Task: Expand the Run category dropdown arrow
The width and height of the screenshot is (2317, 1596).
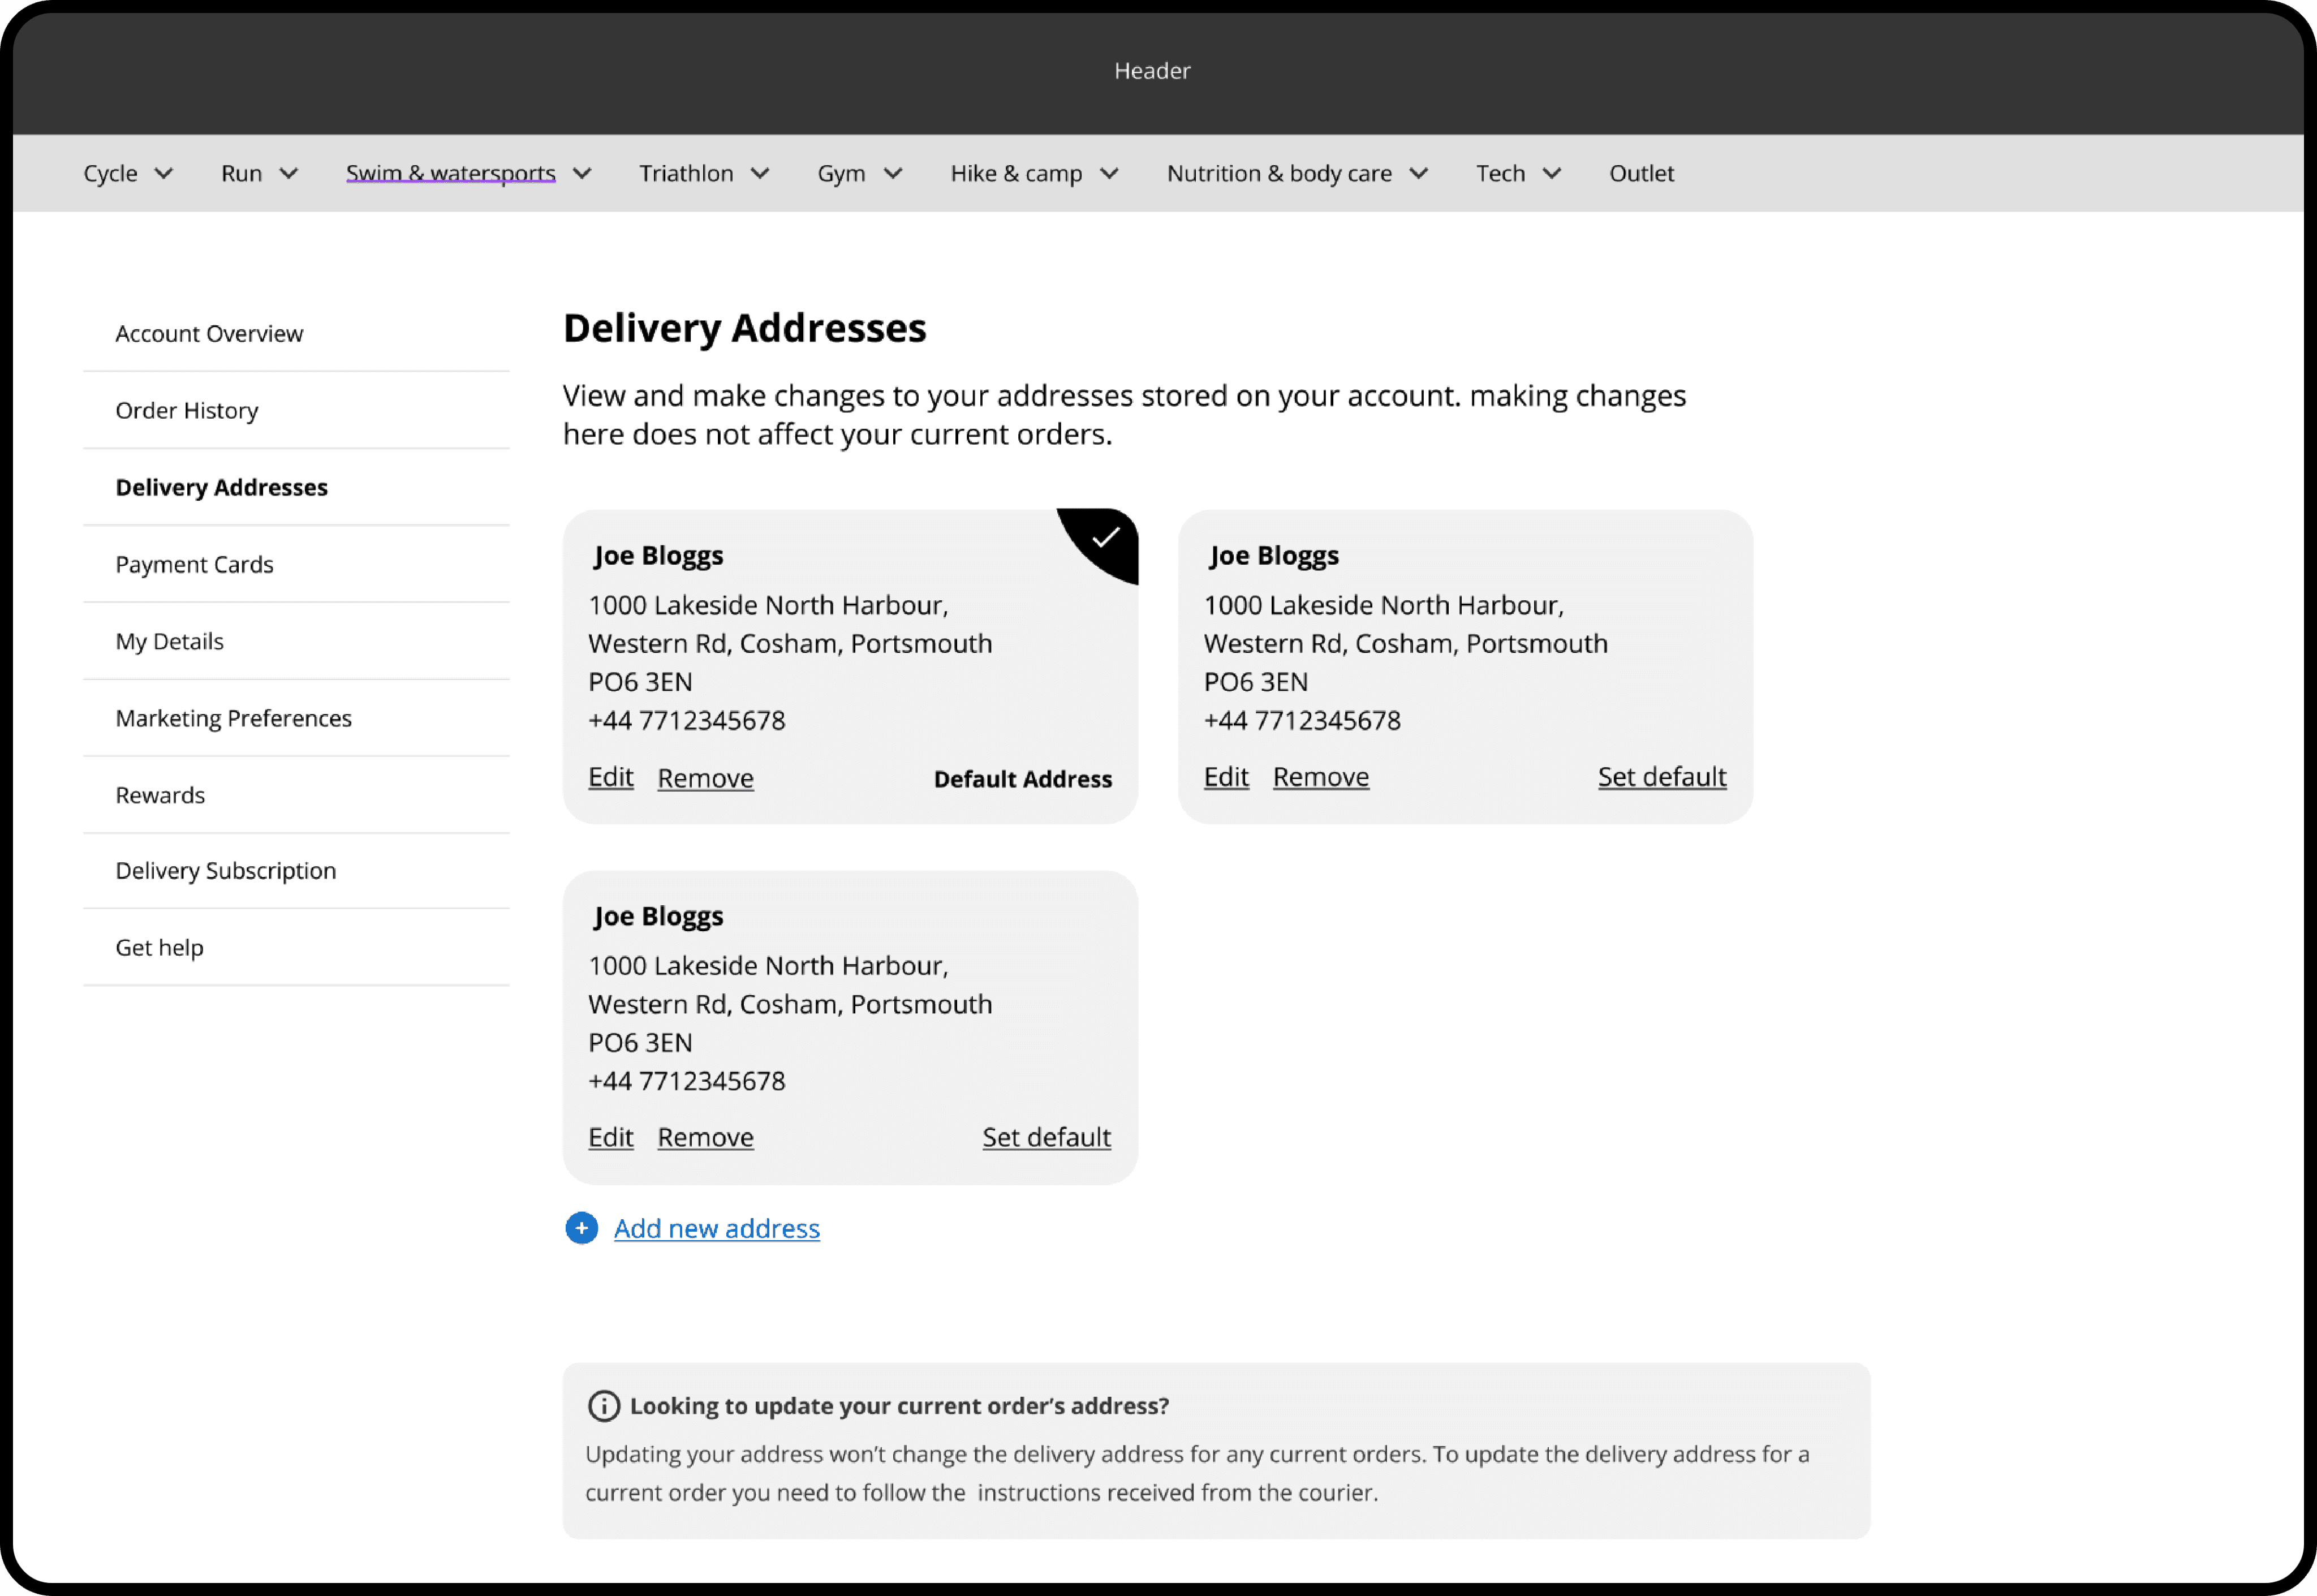Action: click(x=289, y=174)
